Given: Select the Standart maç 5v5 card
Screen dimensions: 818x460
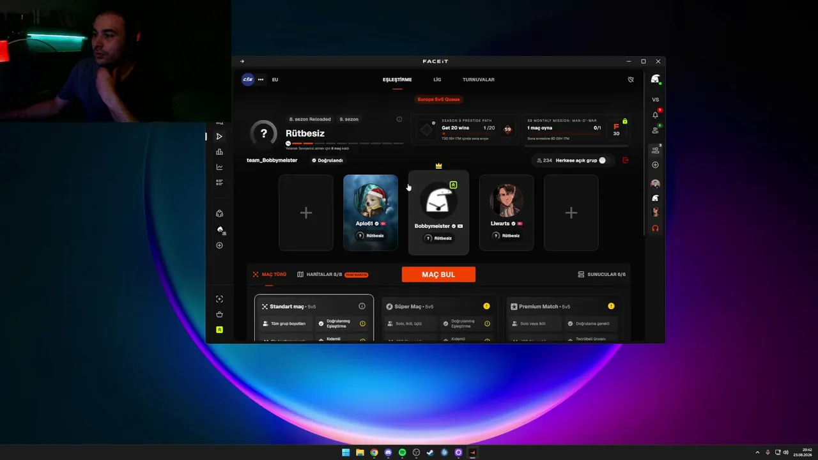Looking at the screenshot, I should click(314, 318).
